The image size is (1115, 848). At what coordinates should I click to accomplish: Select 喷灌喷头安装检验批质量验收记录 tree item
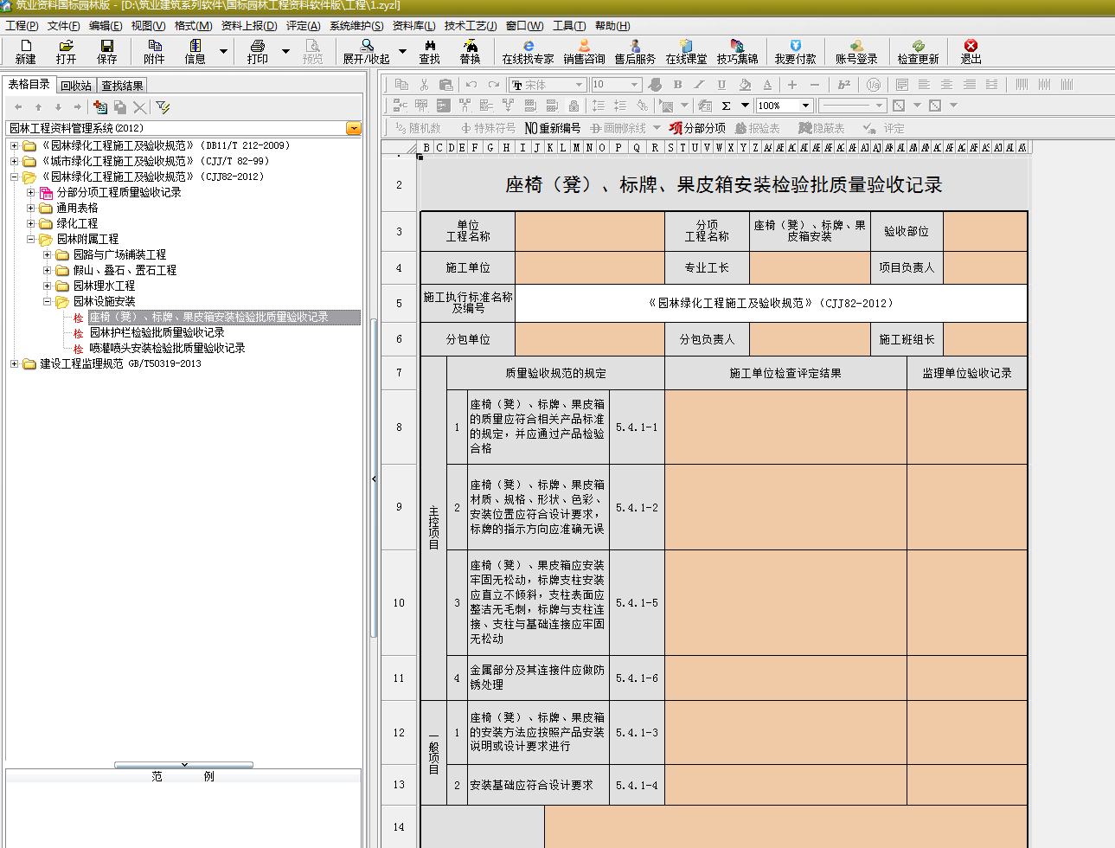click(x=167, y=348)
